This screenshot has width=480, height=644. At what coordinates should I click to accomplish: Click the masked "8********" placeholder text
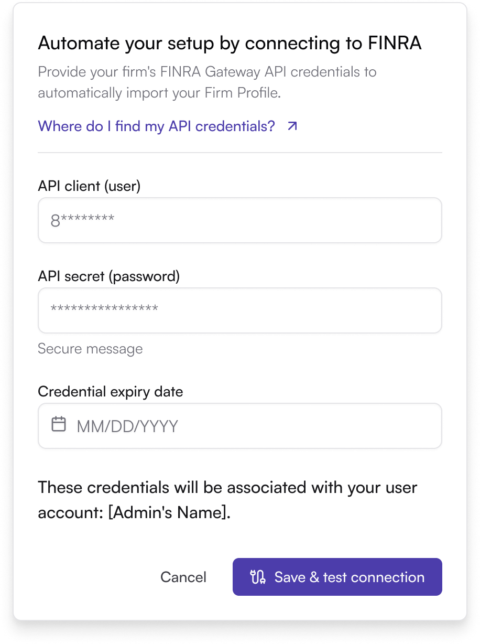click(x=82, y=220)
